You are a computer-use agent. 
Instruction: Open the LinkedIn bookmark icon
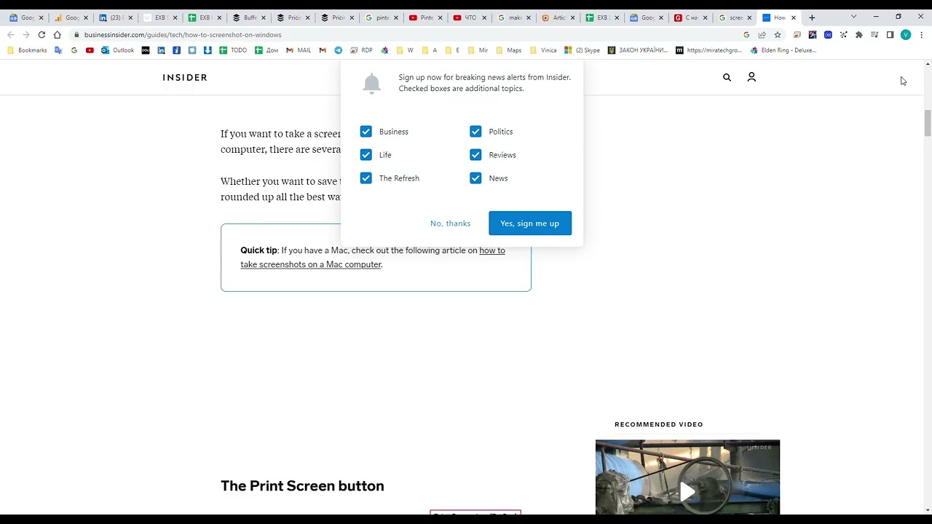(161, 50)
